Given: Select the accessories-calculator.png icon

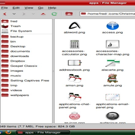Looking at the screenshot, I should point(75,44).
